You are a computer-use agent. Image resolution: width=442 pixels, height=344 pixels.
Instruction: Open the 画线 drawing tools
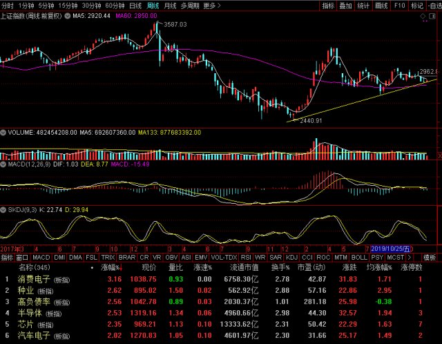pyautogui.click(x=380, y=6)
